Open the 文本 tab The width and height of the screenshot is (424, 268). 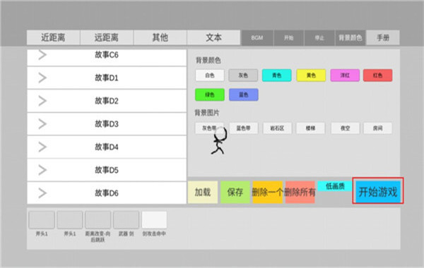point(213,37)
